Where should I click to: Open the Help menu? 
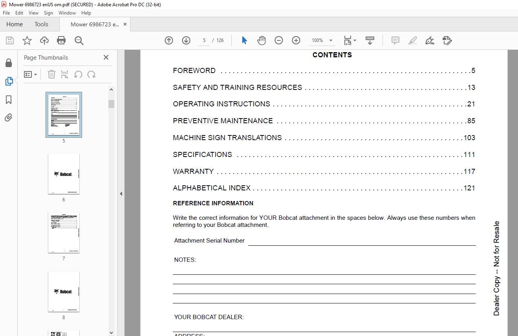86,13
